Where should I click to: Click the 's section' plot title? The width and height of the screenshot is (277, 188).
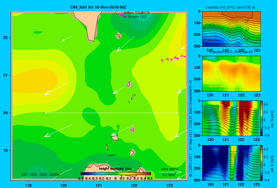[x=231, y=52]
